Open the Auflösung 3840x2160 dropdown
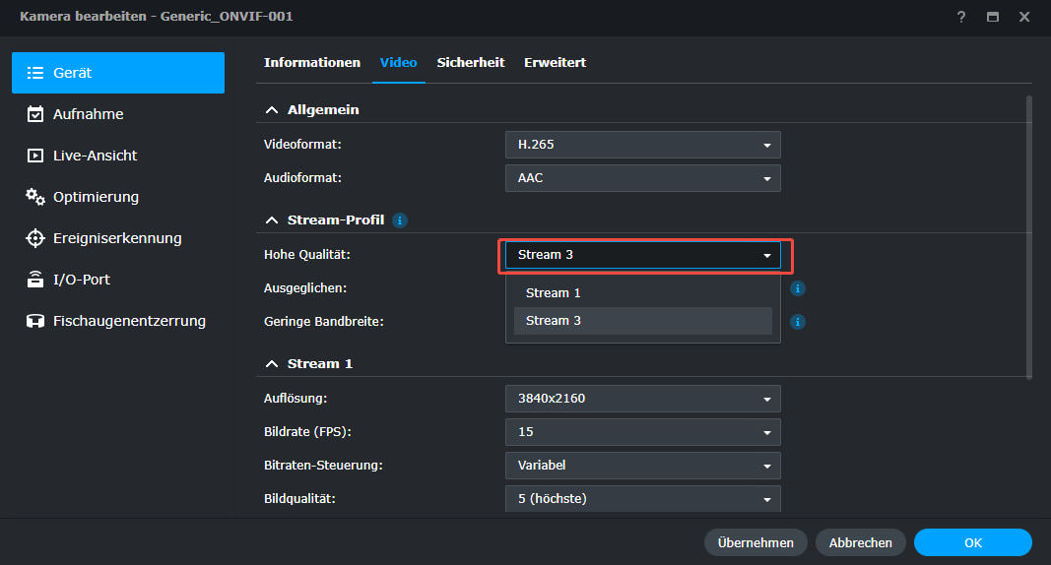Viewport: 1051px width, 565px height. [643, 399]
